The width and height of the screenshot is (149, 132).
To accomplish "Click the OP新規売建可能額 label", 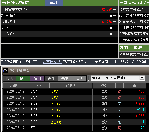I will point(133,40).
